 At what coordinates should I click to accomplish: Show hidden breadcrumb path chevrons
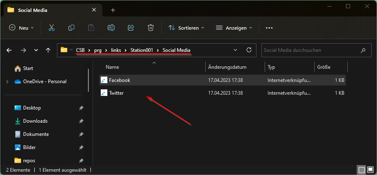coord(71,50)
